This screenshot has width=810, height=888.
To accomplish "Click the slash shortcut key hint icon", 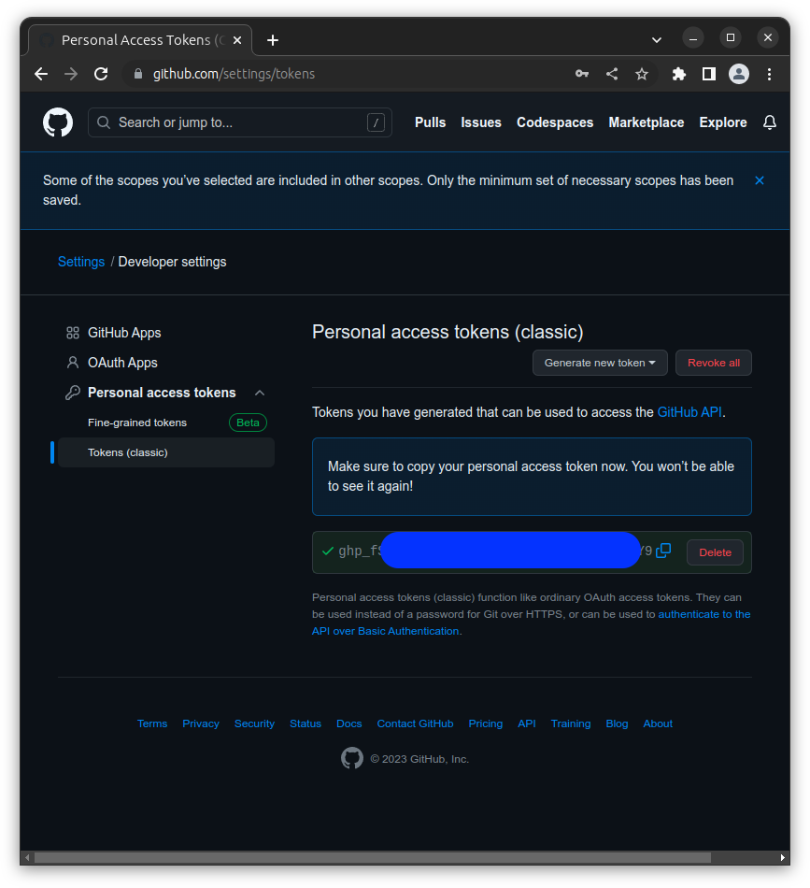I will pos(376,122).
